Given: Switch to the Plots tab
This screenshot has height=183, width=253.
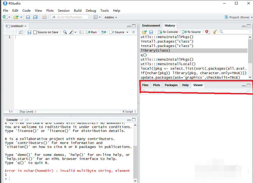Looking at the screenshot, I should coord(157,85).
